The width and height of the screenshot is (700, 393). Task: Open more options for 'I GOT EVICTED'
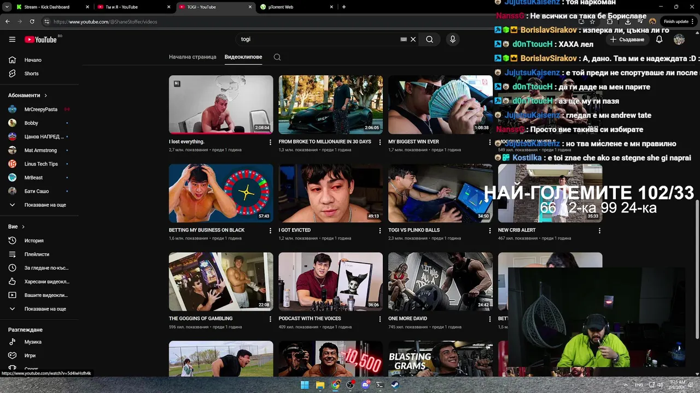tap(380, 230)
